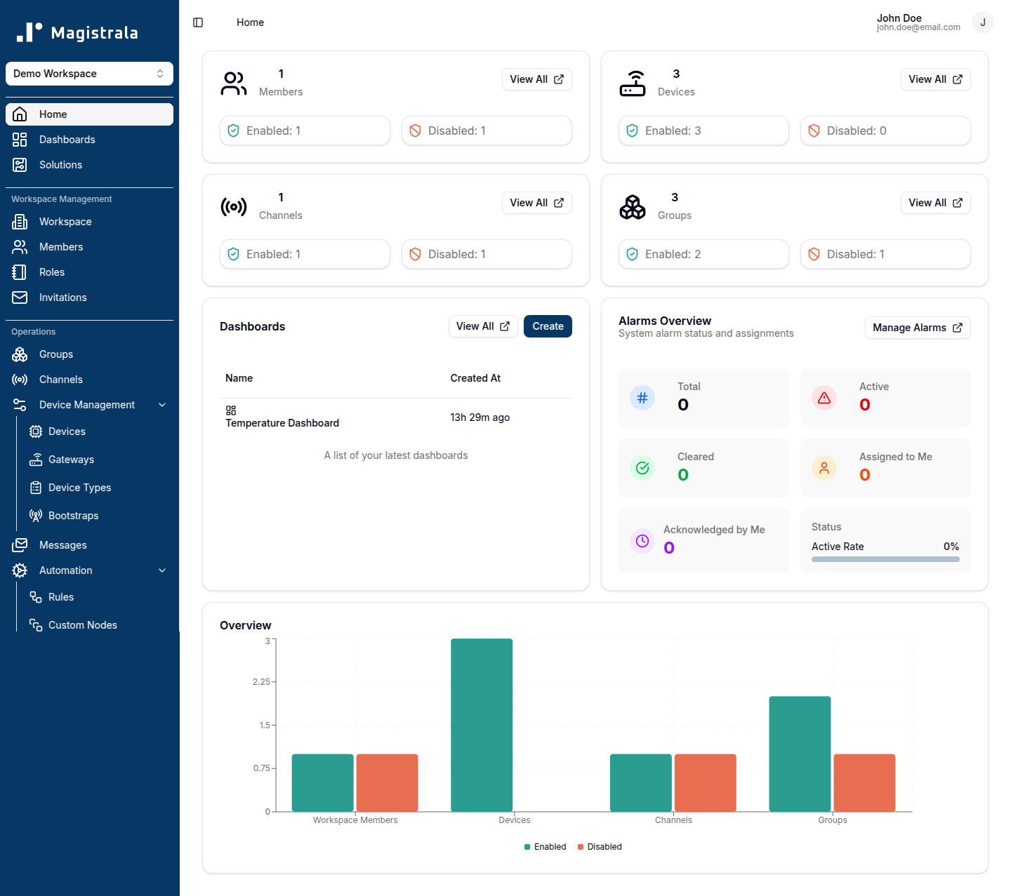
Task: Click the Groups disabled bar in chart
Action: click(x=864, y=783)
